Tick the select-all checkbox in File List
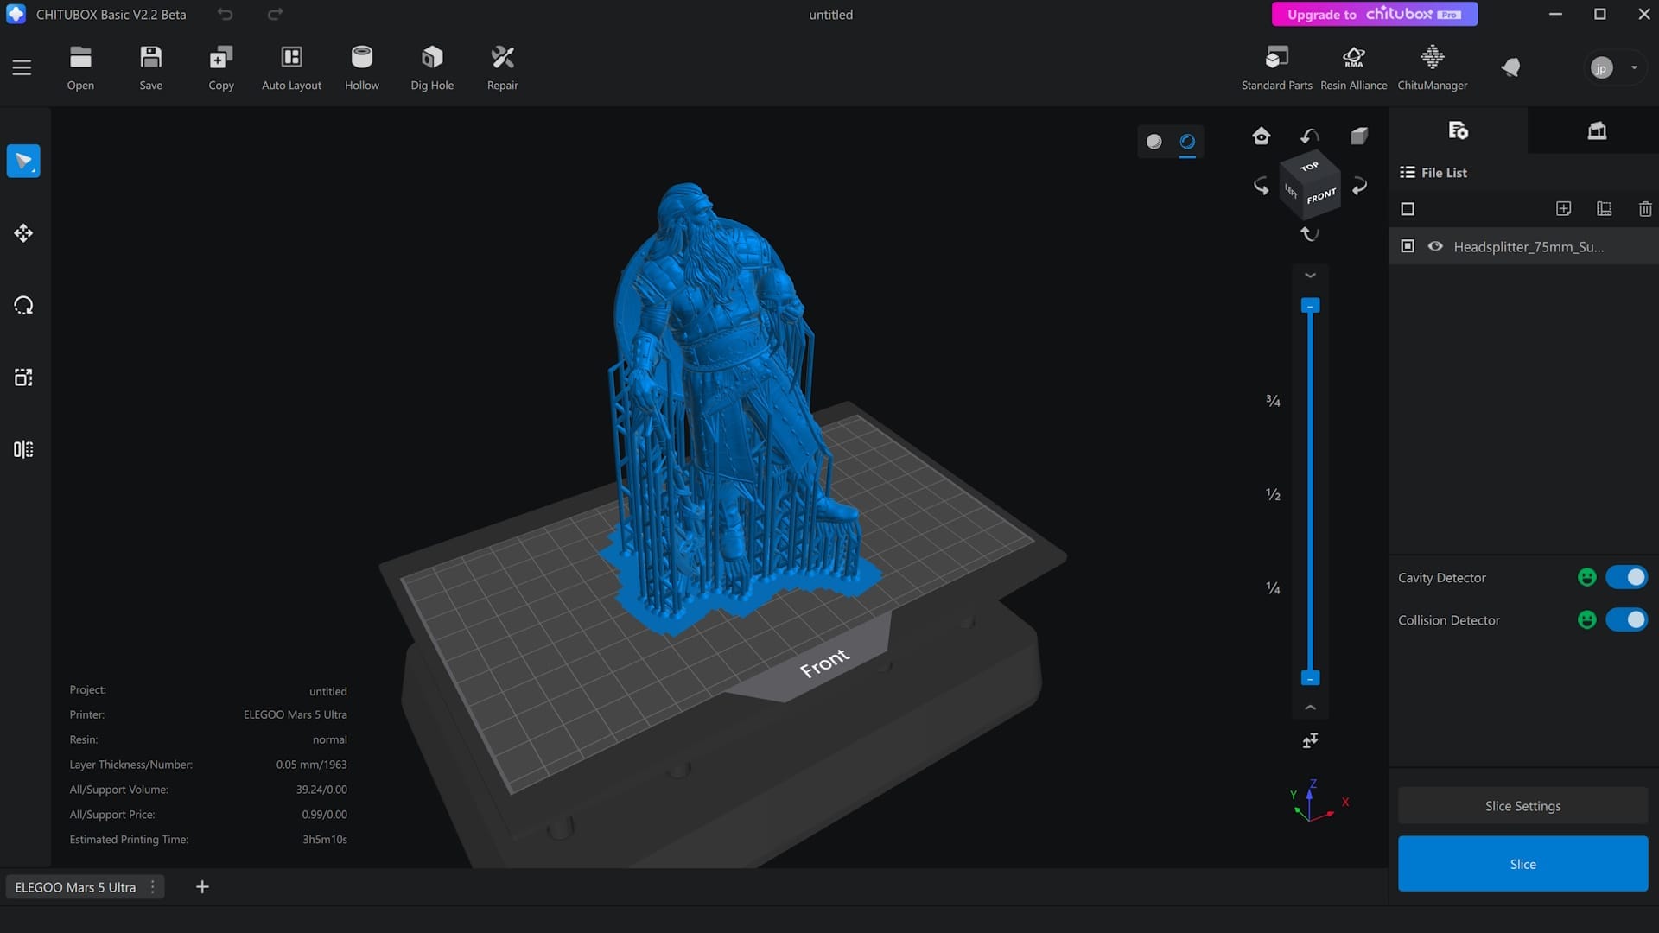Viewport: 1659px width, 933px height. tap(1408, 209)
